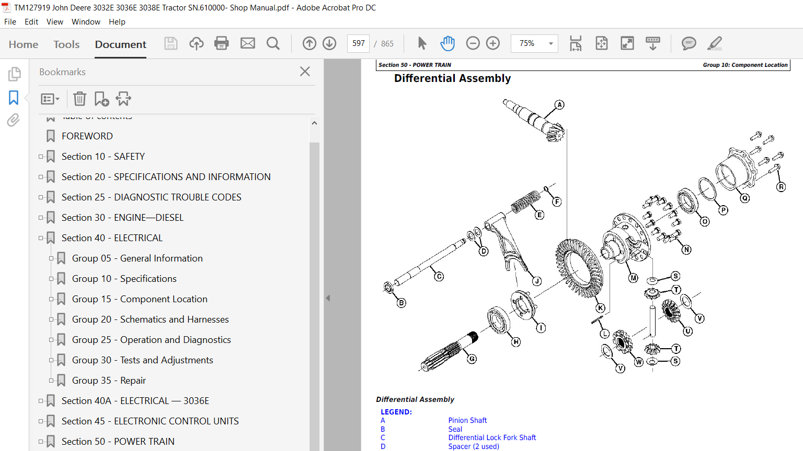
Task: Open Group 35 - Repair bookmark
Action: [109, 381]
